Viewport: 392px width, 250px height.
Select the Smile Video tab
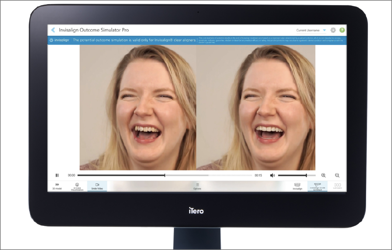pyautogui.click(x=97, y=186)
